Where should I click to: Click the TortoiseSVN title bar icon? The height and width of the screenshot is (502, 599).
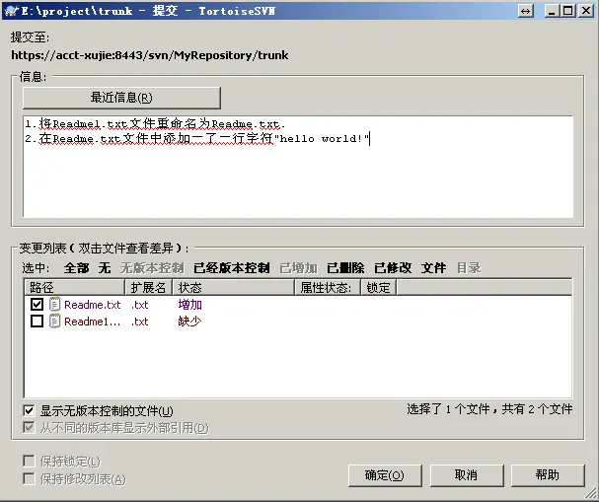[x=12, y=10]
